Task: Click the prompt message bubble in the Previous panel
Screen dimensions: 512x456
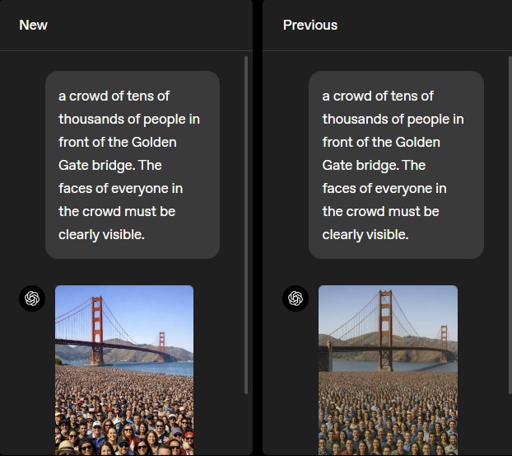Action: coord(396,165)
